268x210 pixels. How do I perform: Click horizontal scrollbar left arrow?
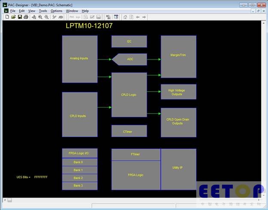click(x=5, y=200)
